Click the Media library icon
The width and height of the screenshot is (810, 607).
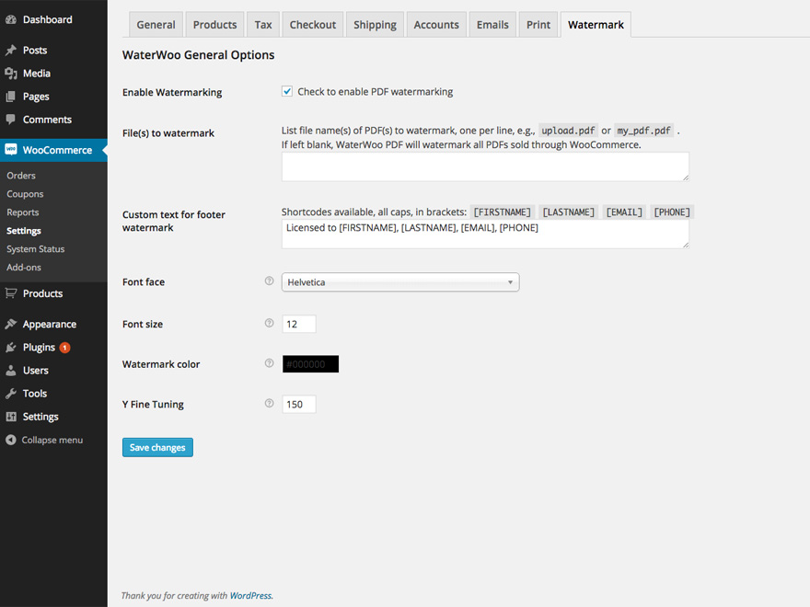tap(11, 74)
